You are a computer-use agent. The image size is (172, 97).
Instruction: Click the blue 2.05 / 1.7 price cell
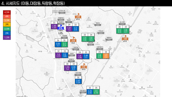58,44
